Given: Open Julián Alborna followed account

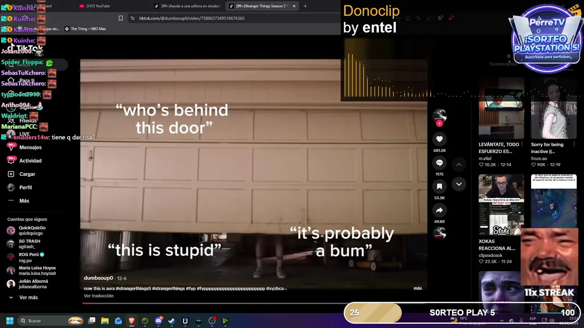Looking at the screenshot, I should point(33,284).
